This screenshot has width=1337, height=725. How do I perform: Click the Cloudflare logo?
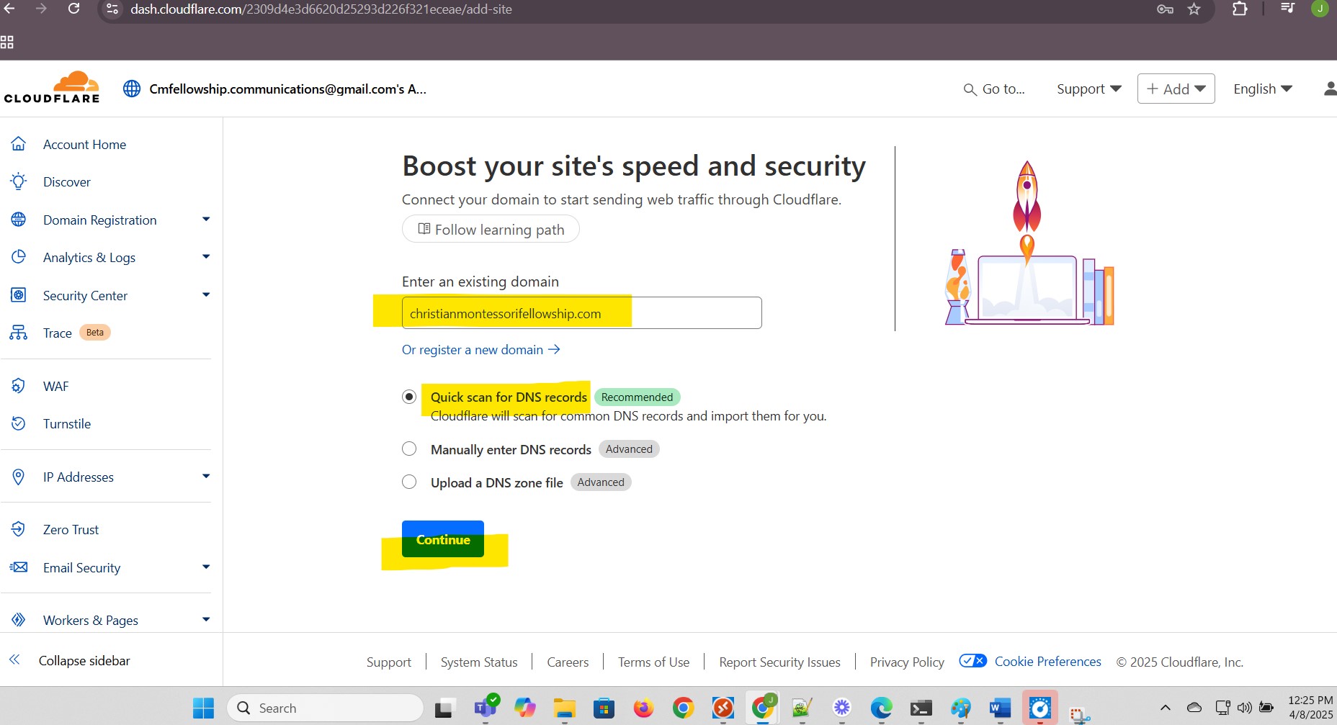click(x=52, y=88)
